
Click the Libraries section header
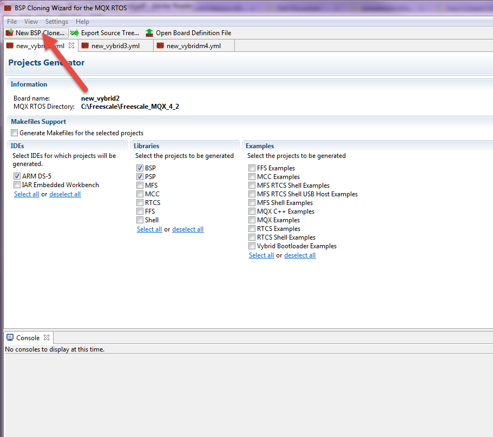click(x=147, y=146)
